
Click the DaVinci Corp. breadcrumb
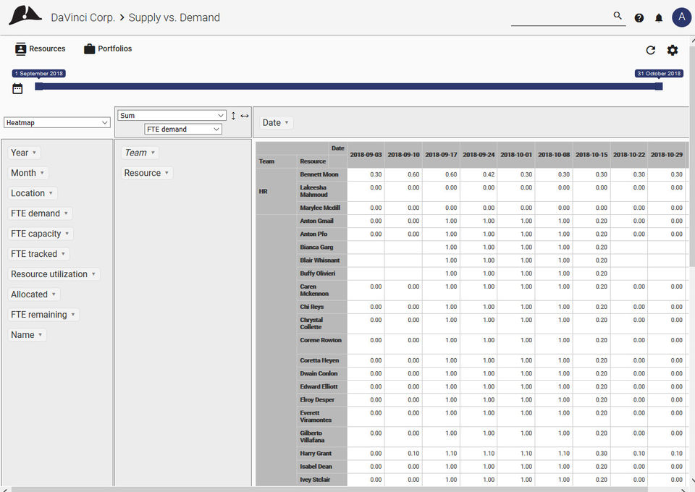click(x=83, y=17)
